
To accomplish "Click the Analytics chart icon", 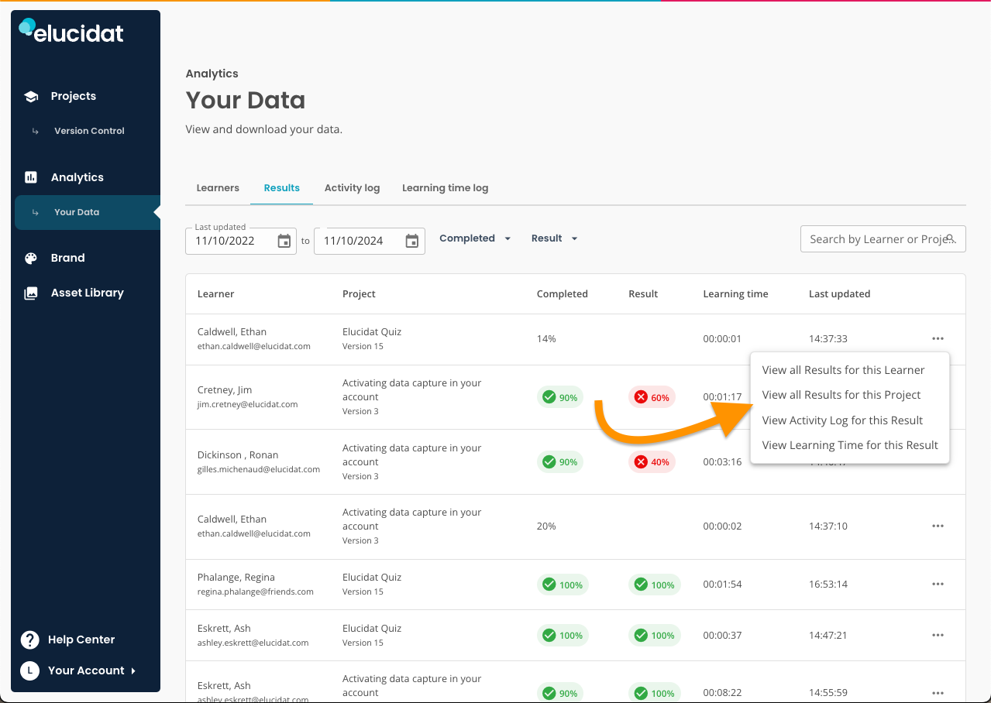I will (31, 177).
